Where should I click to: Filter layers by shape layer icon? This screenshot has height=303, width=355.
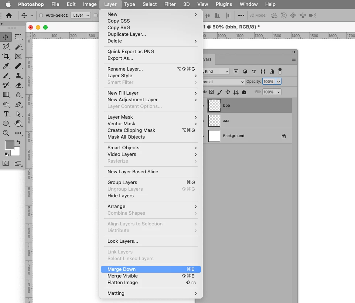pos(263,72)
